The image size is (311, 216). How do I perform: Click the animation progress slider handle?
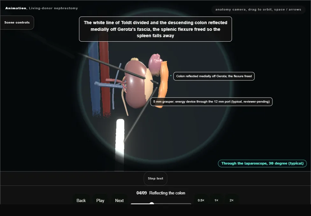tap(152, 204)
